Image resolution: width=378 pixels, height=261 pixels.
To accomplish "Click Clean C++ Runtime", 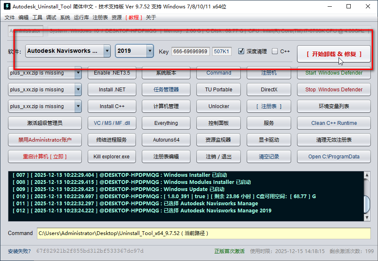I will 334,123.
